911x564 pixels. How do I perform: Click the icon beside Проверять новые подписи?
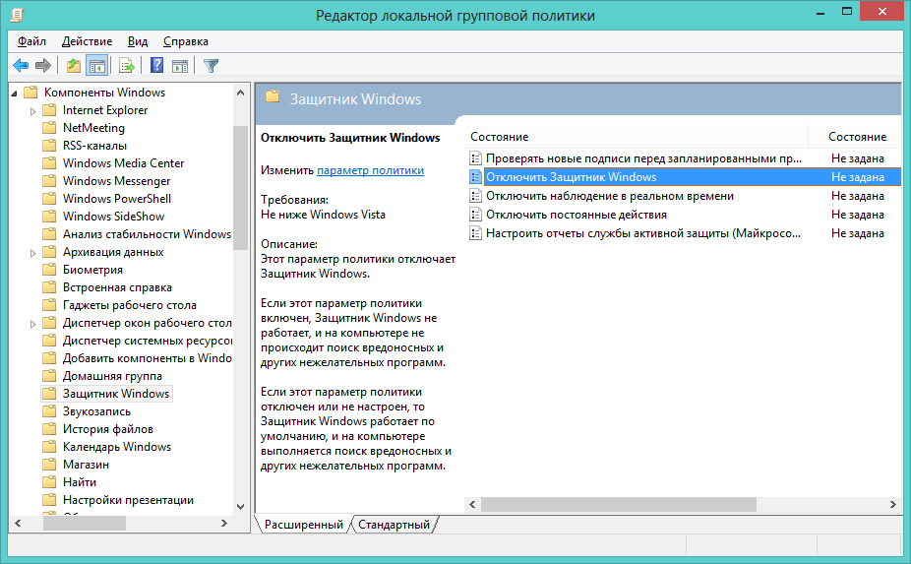pyautogui.click(x=475, y=158)
